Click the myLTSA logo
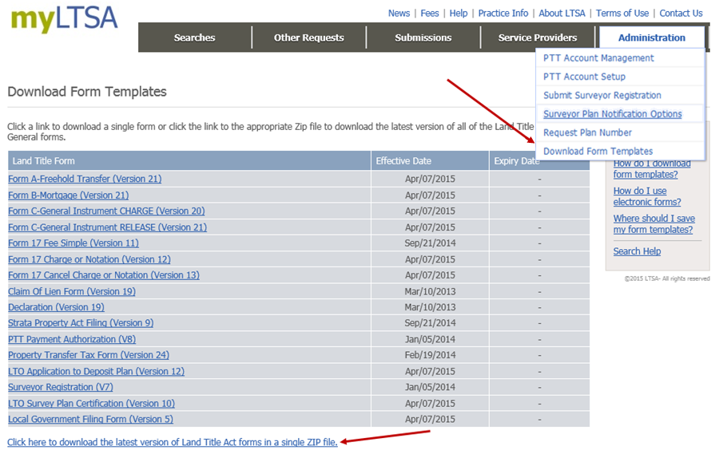This screenshot has width=719, height=450. 64,19
